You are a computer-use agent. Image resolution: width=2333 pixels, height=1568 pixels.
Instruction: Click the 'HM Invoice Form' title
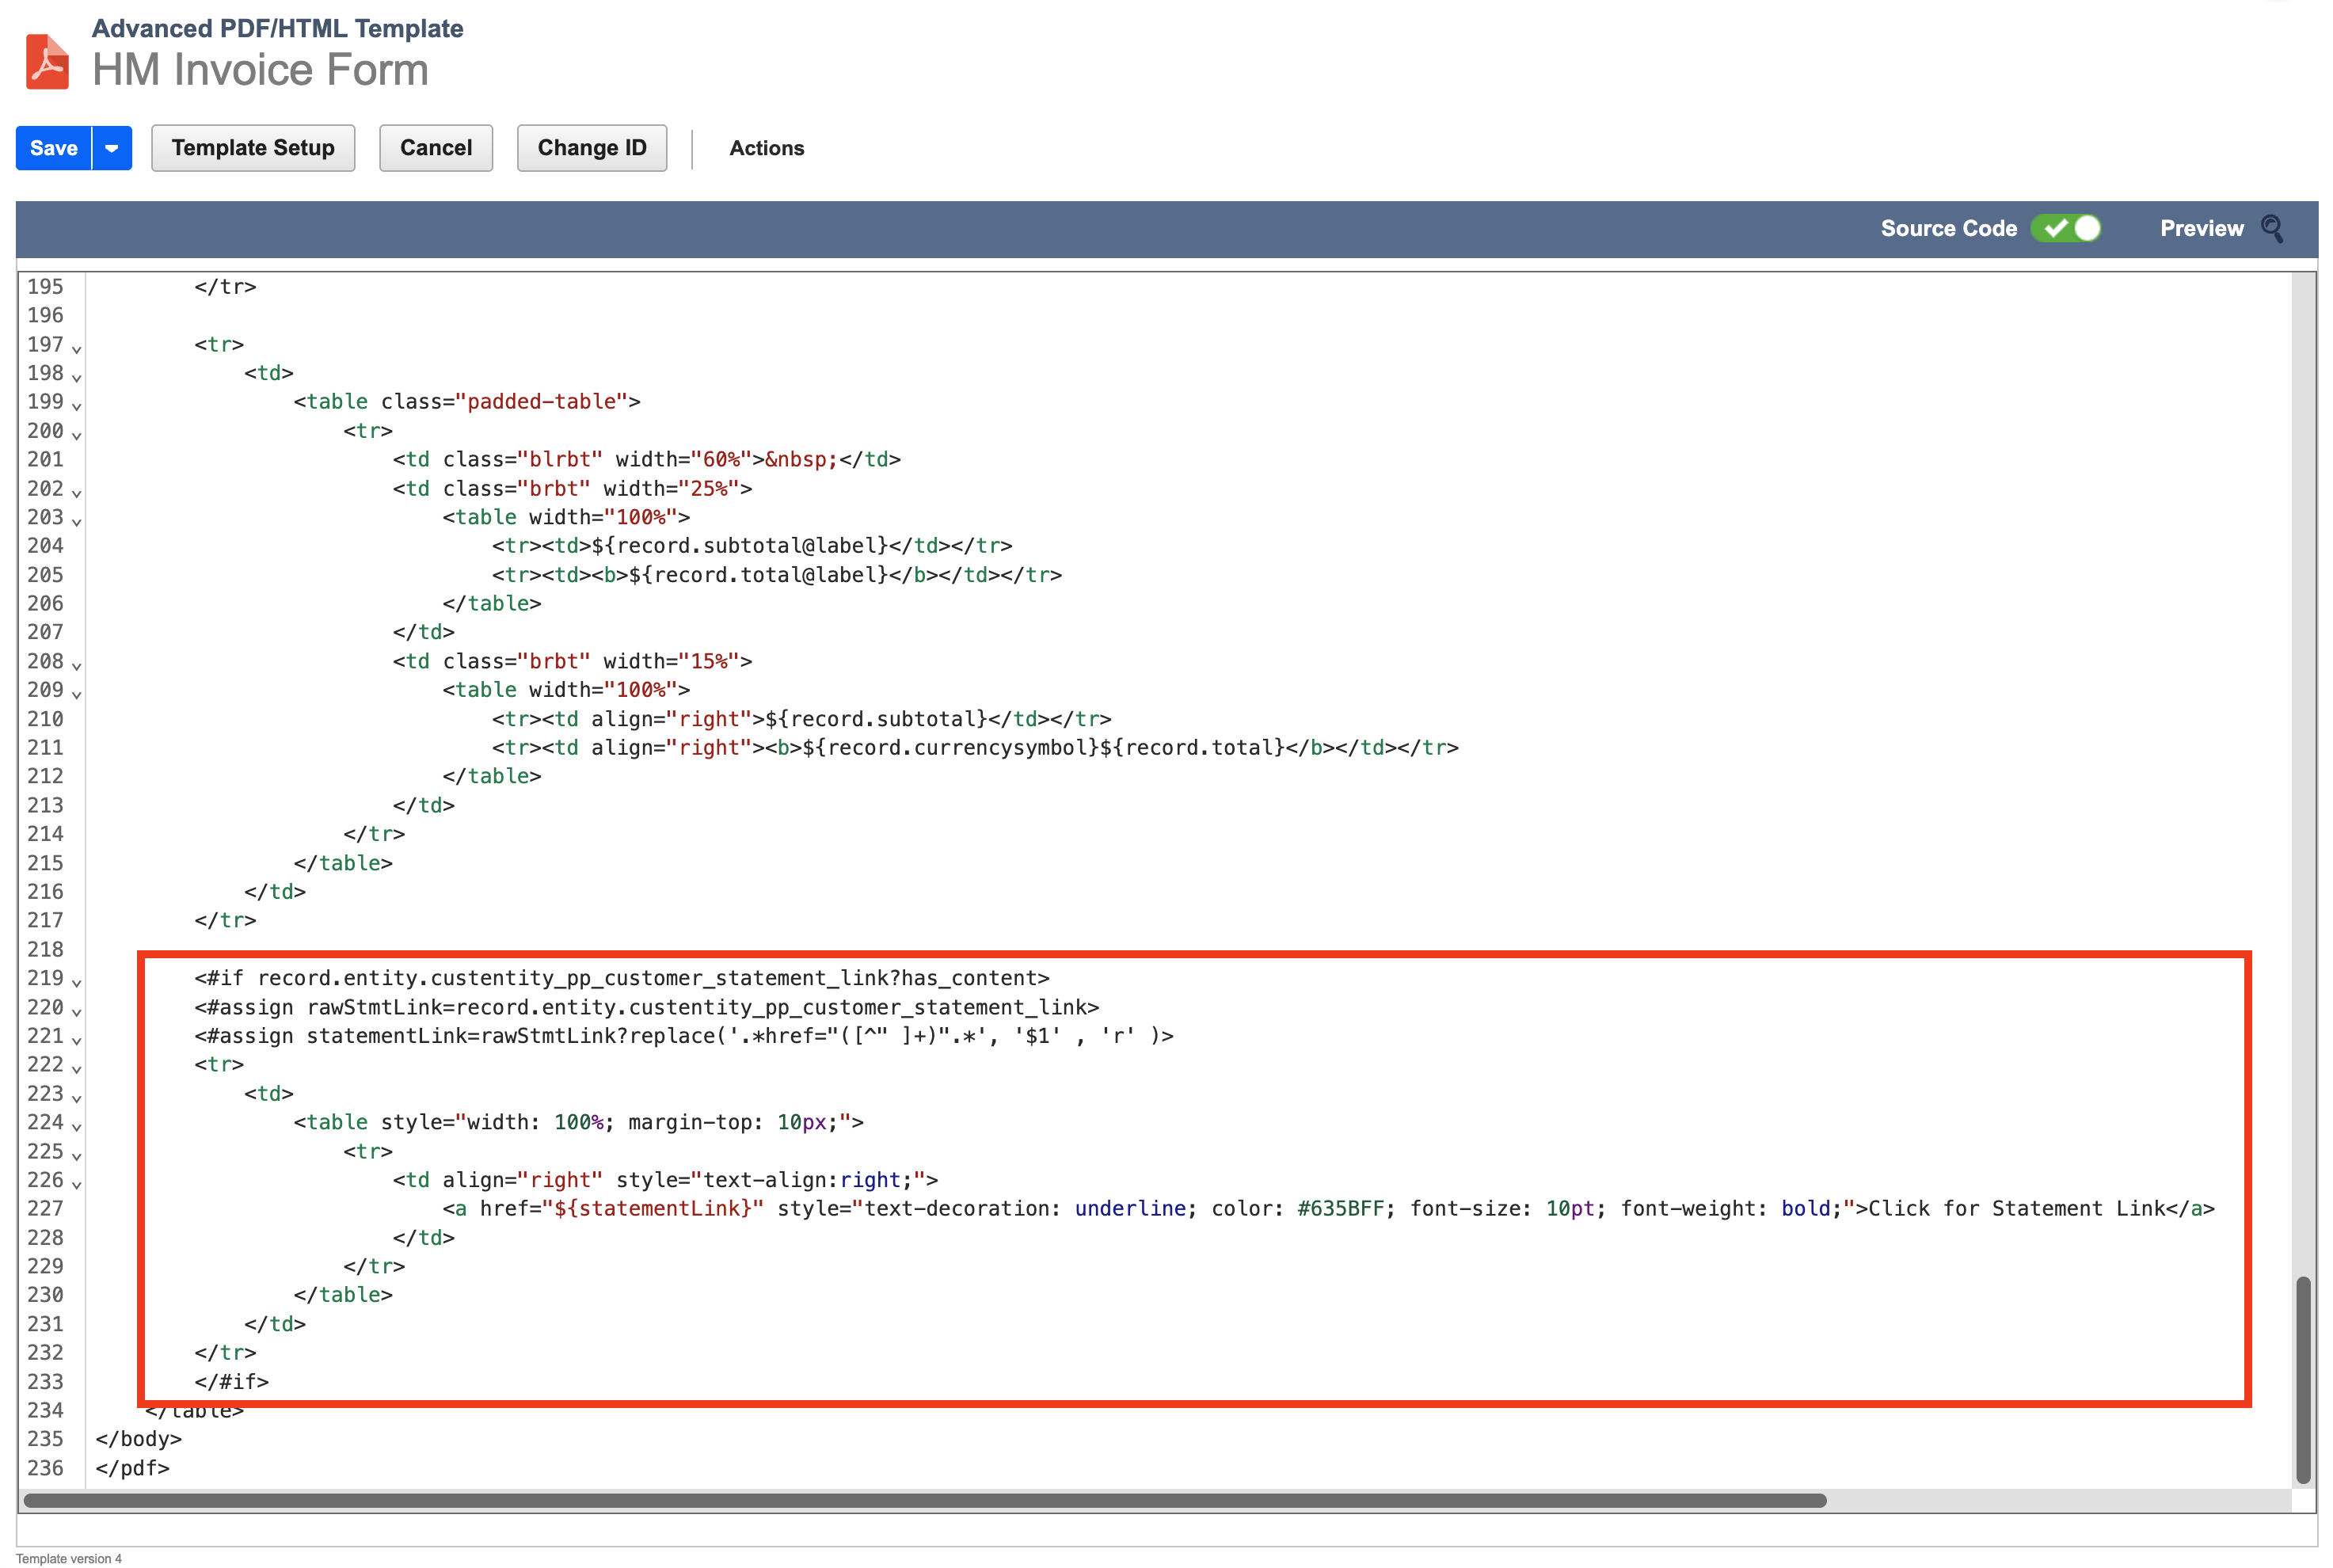[x=260, y=70]
